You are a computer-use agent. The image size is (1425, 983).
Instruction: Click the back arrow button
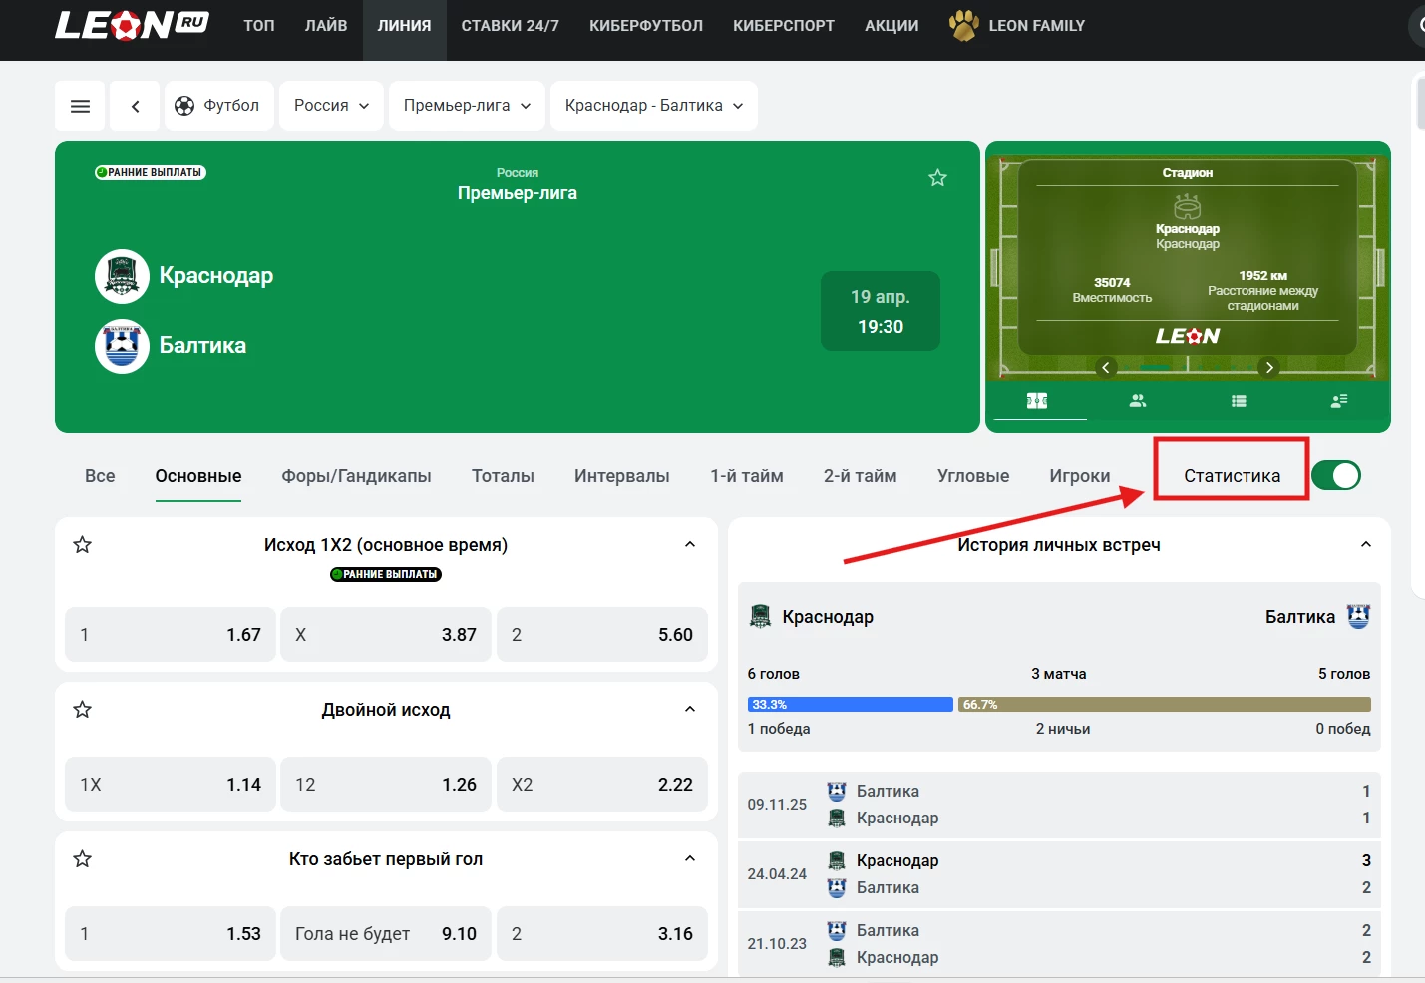135,106
